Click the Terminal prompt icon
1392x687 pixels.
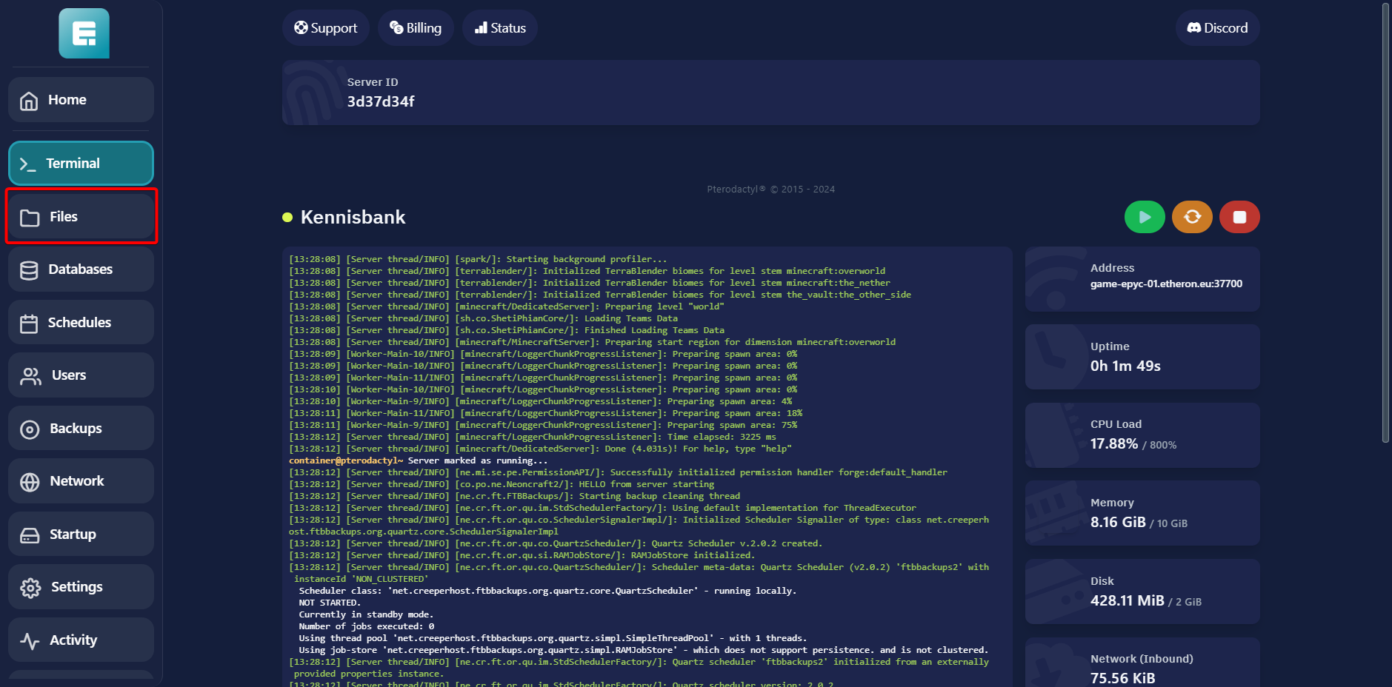tap(27, 164)
